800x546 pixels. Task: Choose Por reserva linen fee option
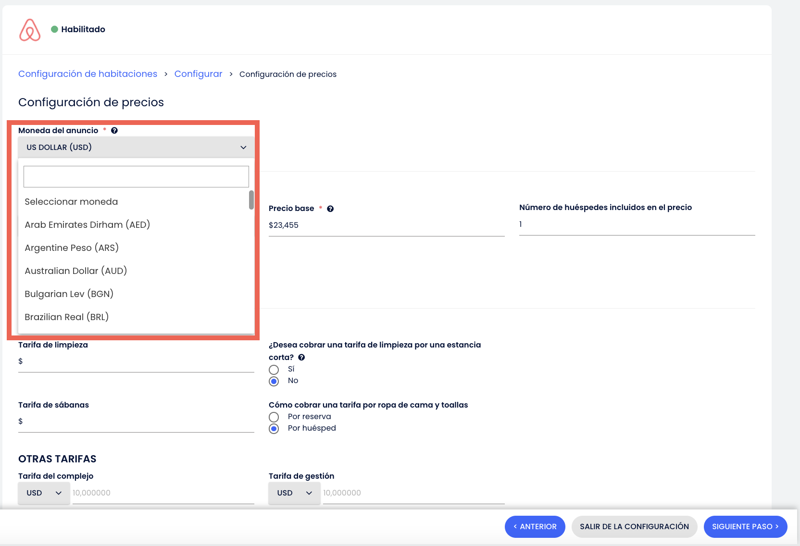coord(274,417)
